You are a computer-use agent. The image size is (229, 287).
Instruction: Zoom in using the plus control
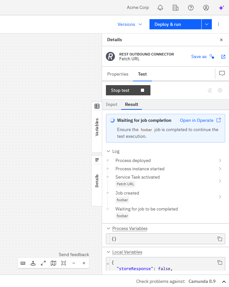point(84,263)
